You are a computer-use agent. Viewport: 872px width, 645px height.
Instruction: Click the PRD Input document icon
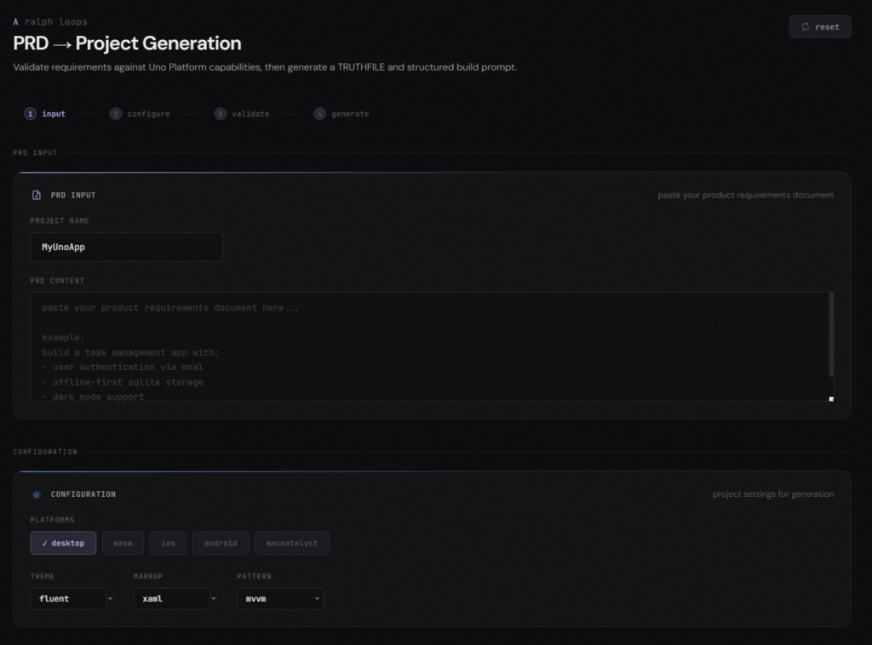pos(37,195)
